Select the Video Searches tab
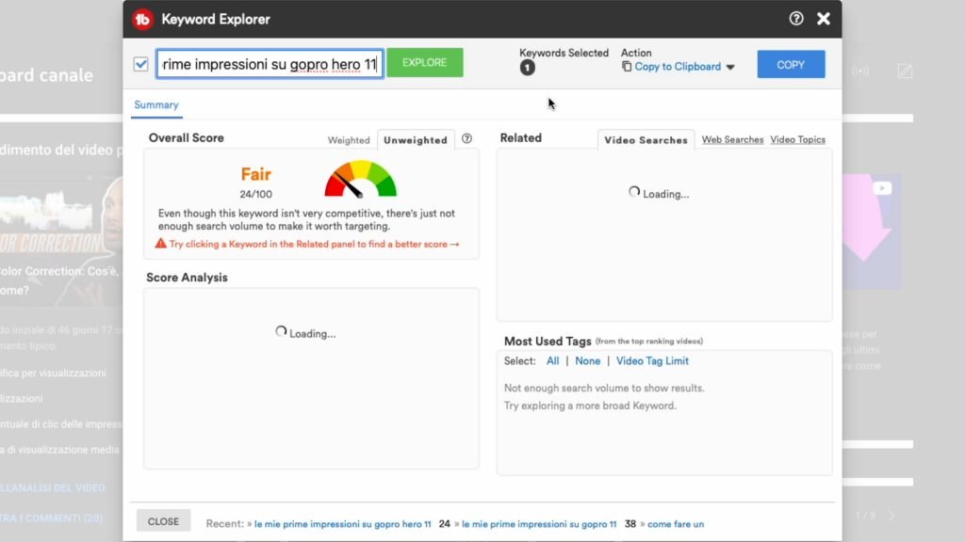This screenshot has height=542, width=965. coord(646,140)
